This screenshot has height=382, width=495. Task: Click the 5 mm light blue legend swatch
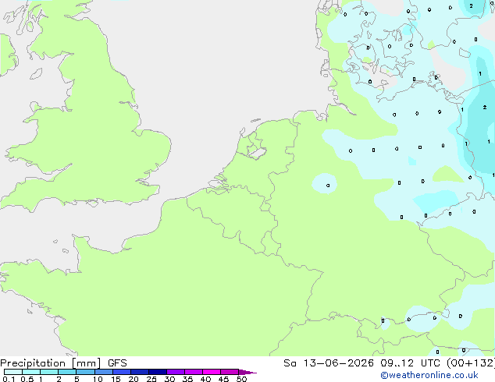point(85,372)
